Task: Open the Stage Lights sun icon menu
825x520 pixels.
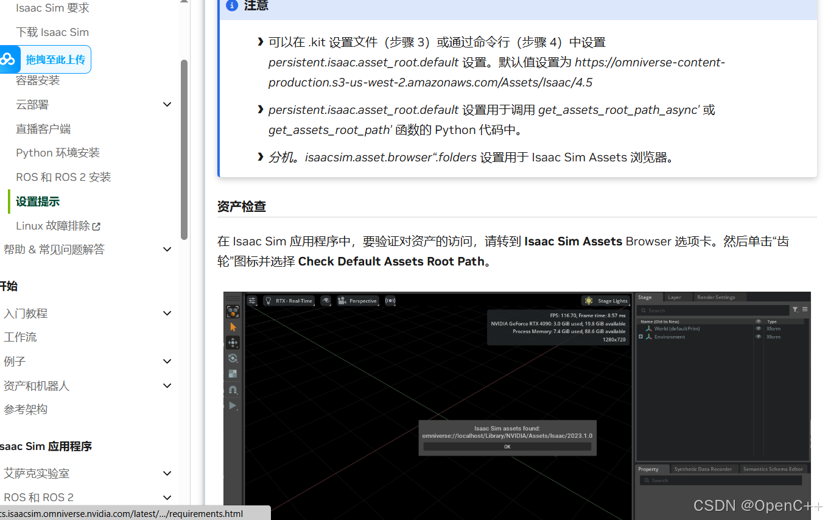Action: point(605,301)
